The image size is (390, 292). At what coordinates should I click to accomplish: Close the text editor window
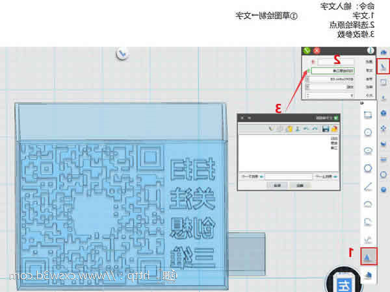click(x=242, y=117)
